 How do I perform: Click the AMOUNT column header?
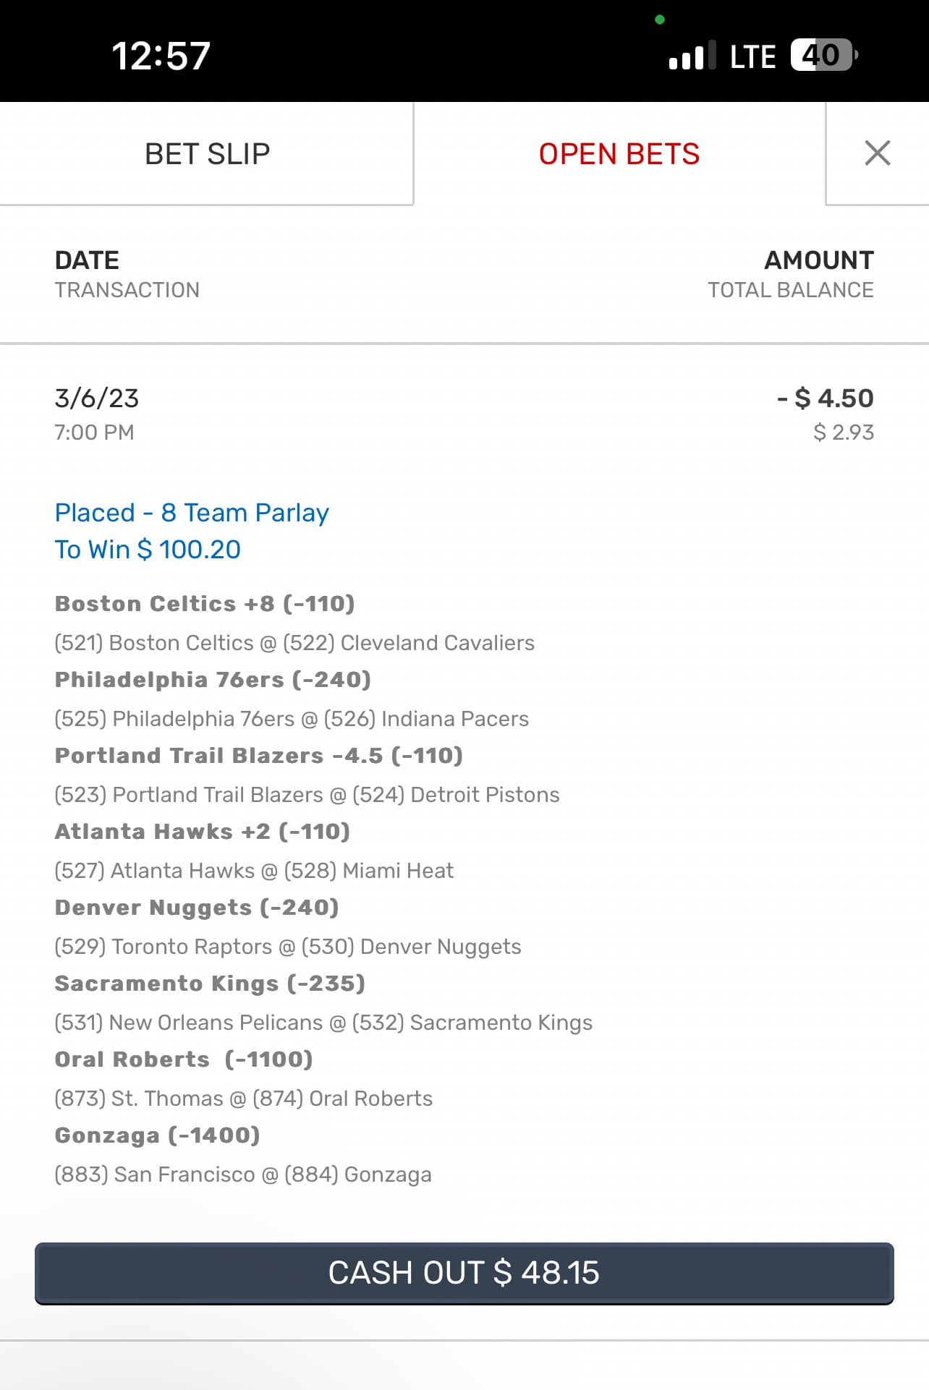(819, 260)
